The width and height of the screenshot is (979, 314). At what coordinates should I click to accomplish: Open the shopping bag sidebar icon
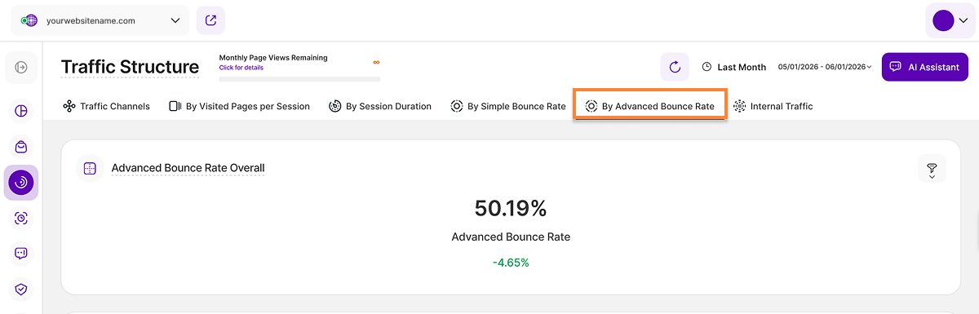point(21,146)
